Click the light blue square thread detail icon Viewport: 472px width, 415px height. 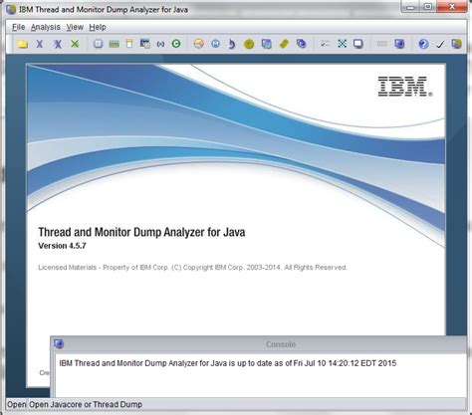[98, 44]
